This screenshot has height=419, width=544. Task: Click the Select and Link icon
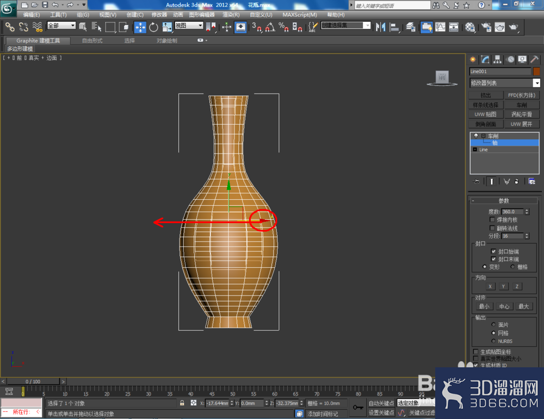(10, 27)
